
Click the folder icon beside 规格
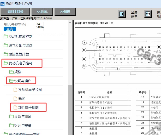tap(11, 72)
